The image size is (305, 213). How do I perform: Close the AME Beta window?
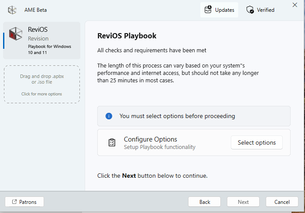coord(295,5)
